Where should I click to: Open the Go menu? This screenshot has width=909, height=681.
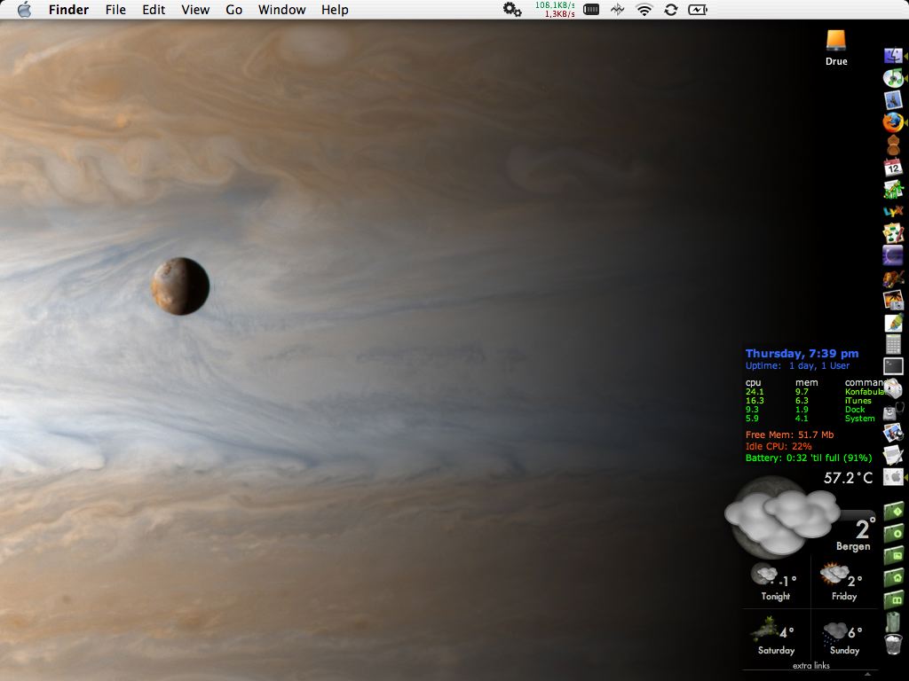(233, 10)
